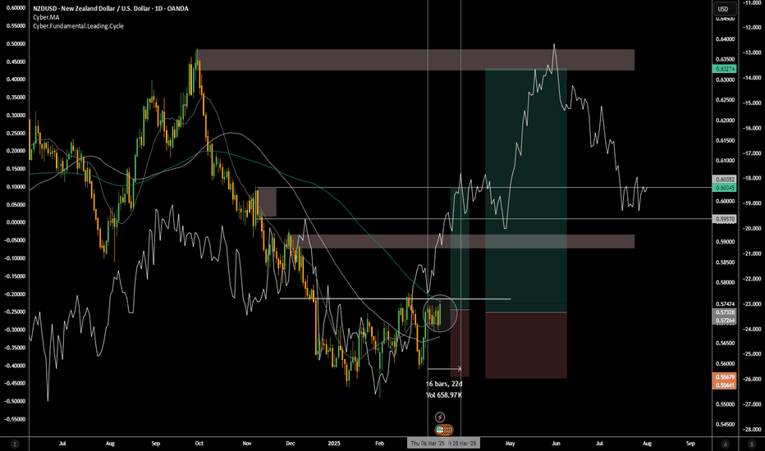Click the 0.63274 green price label
The height and width of the screenshot is (451, 765).
(x=725, y=69)
